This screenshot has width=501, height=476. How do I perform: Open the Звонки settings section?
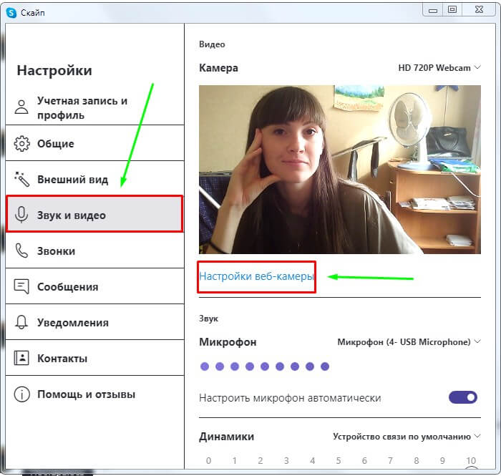[95, 251]
